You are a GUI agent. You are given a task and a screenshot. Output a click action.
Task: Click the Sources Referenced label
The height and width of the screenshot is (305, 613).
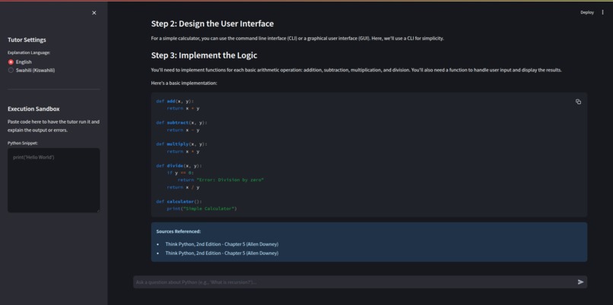point(179,231)
